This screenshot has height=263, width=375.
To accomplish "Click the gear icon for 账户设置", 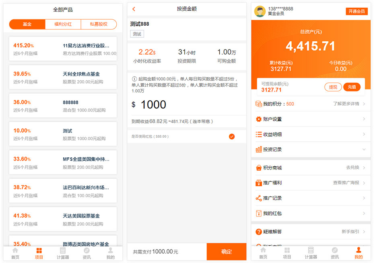I will click(259, 119).
